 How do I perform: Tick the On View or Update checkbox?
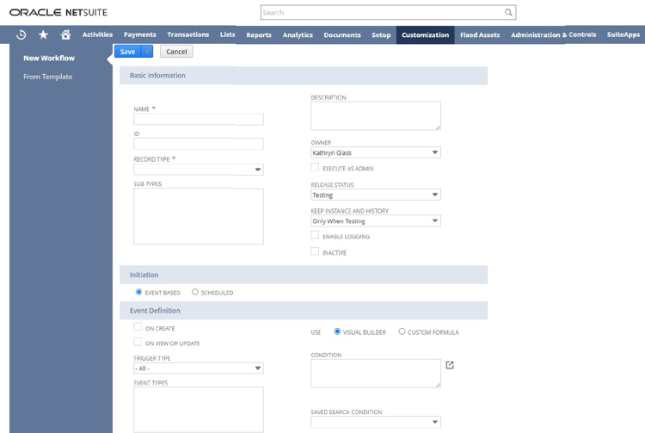click(x=138, y=342)
